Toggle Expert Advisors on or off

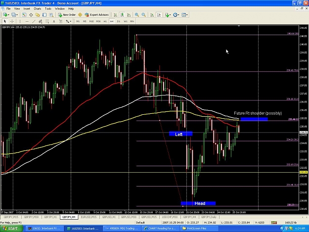[x=96, y=15]
